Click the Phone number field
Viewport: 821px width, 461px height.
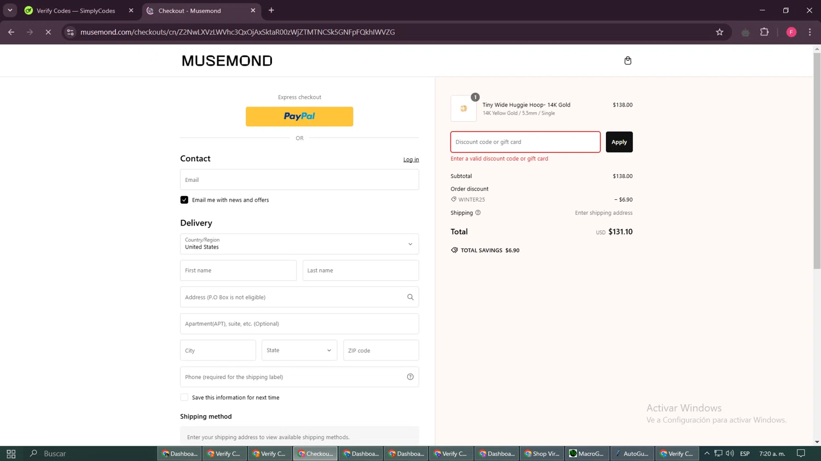(299, 377)
